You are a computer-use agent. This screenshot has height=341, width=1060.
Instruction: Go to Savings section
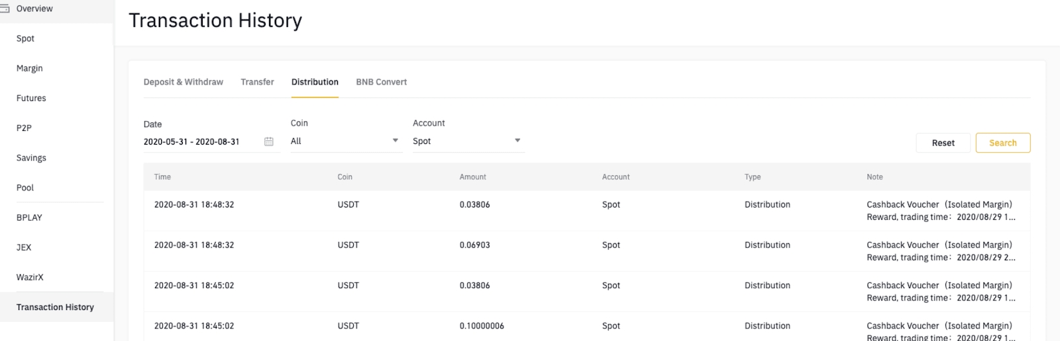tap(31, 158)
